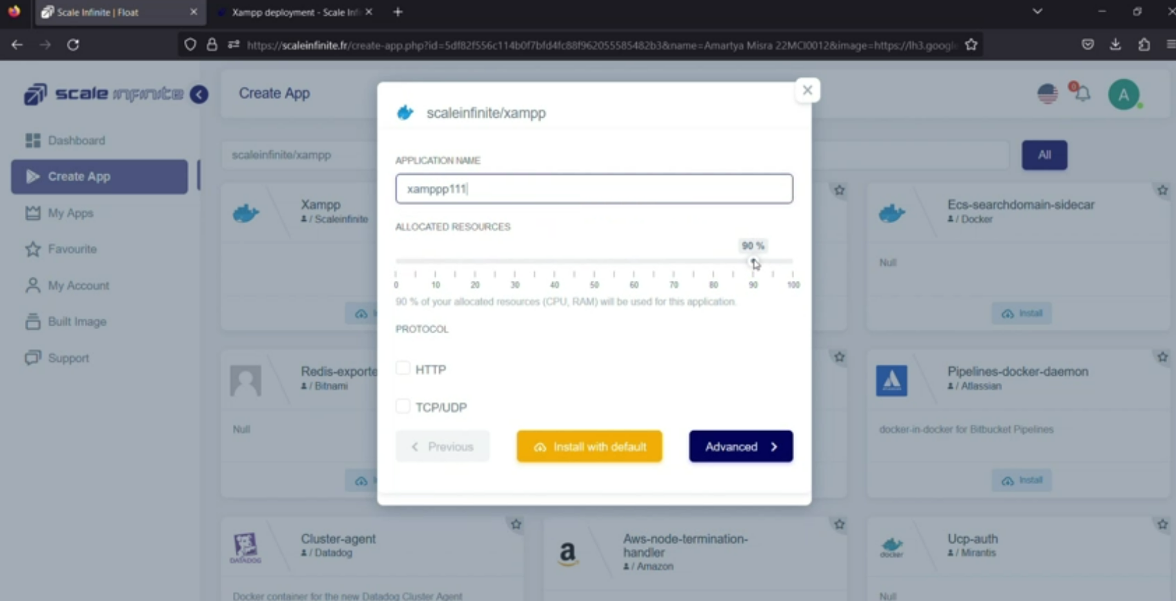The image size is (1176, 601).
Task: Install the Ecs-searchdomain-sidecar app
Action: pos(1022,313)
